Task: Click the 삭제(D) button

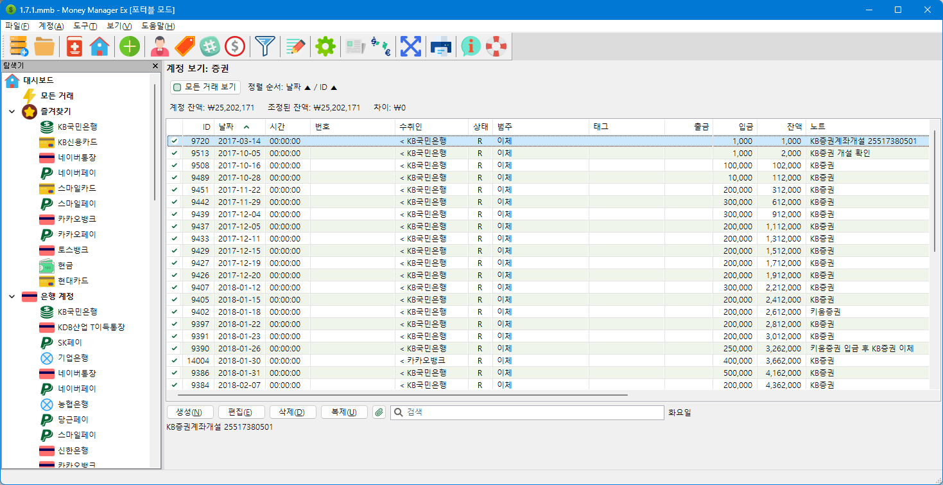Action: pyautogui.click(x=293, y=412)
